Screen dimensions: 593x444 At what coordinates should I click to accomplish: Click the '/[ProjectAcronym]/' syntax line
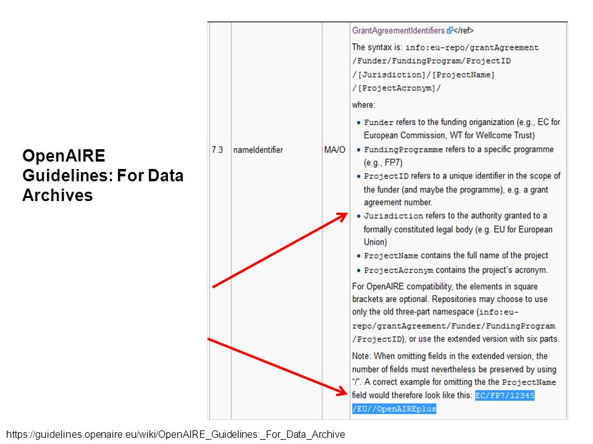[397, 88]
